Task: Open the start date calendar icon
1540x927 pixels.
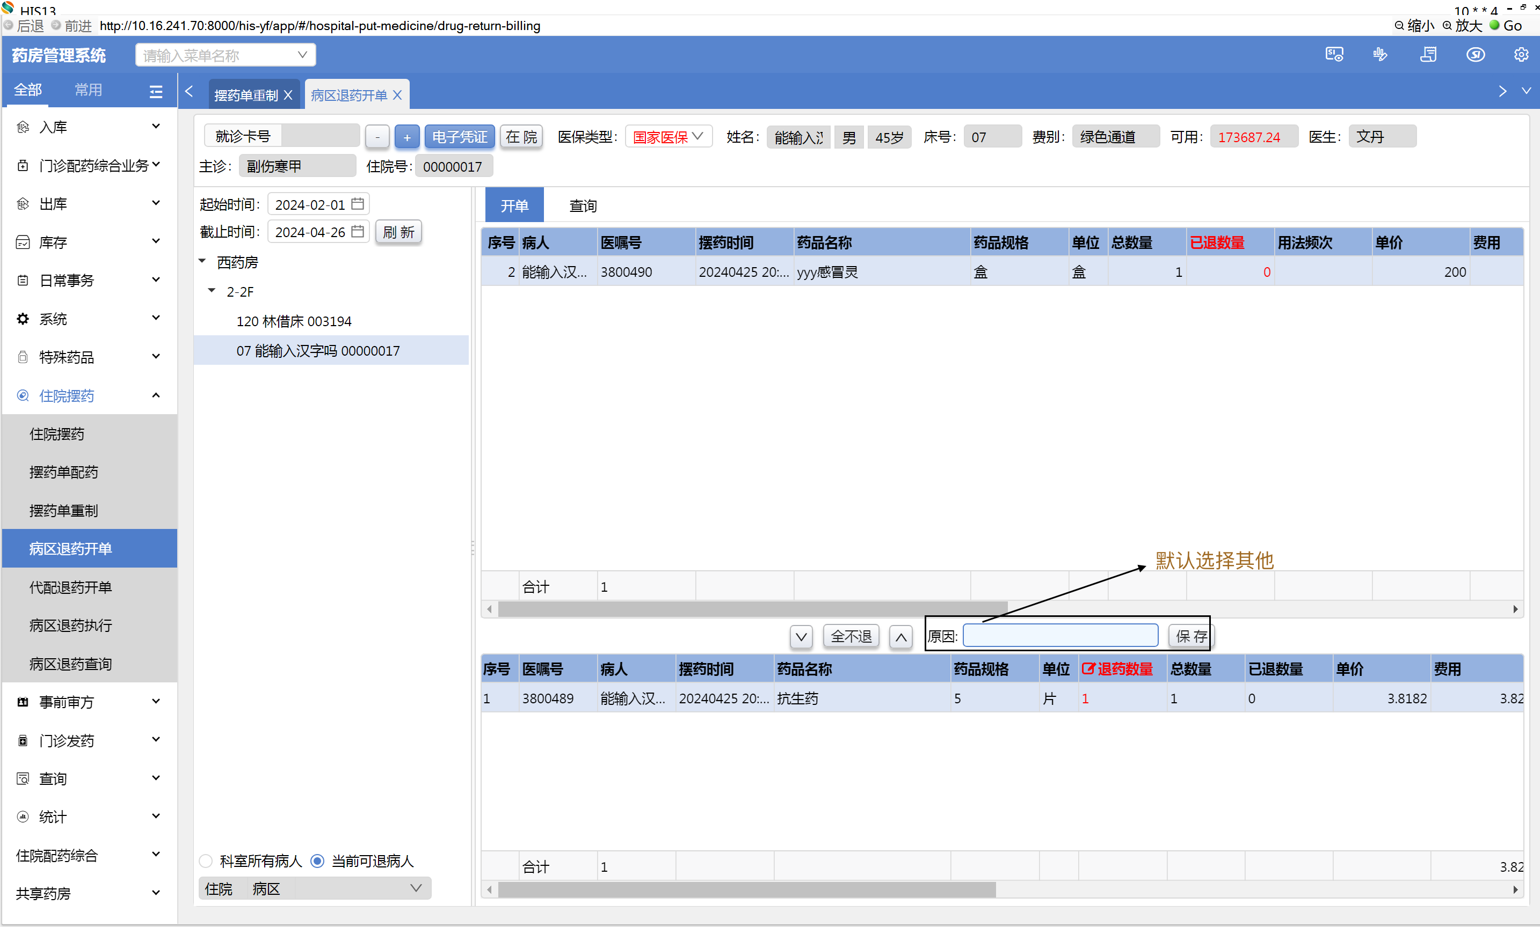Action: coord(358,204)
